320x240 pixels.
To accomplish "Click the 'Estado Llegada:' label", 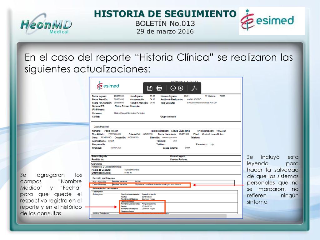I will point(99,157).
